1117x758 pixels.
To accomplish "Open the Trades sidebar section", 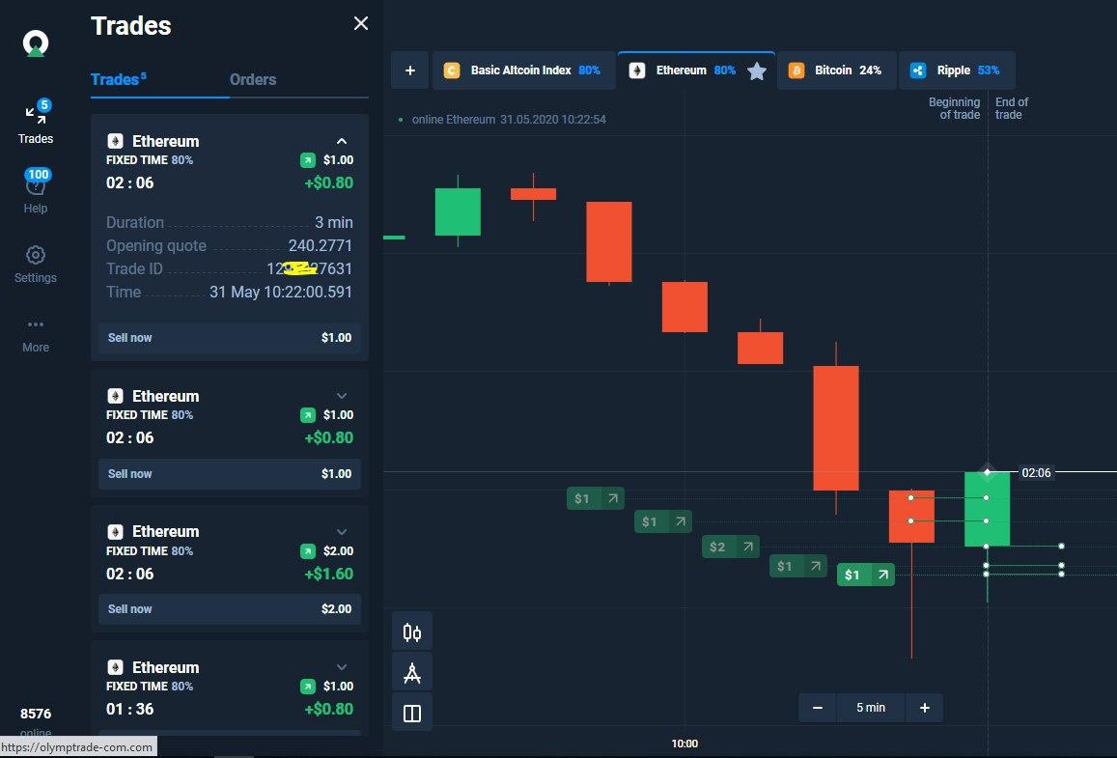I will pos(36,123).
